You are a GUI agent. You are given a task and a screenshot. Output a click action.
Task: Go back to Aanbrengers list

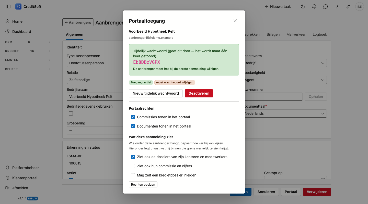pos(78,22)
